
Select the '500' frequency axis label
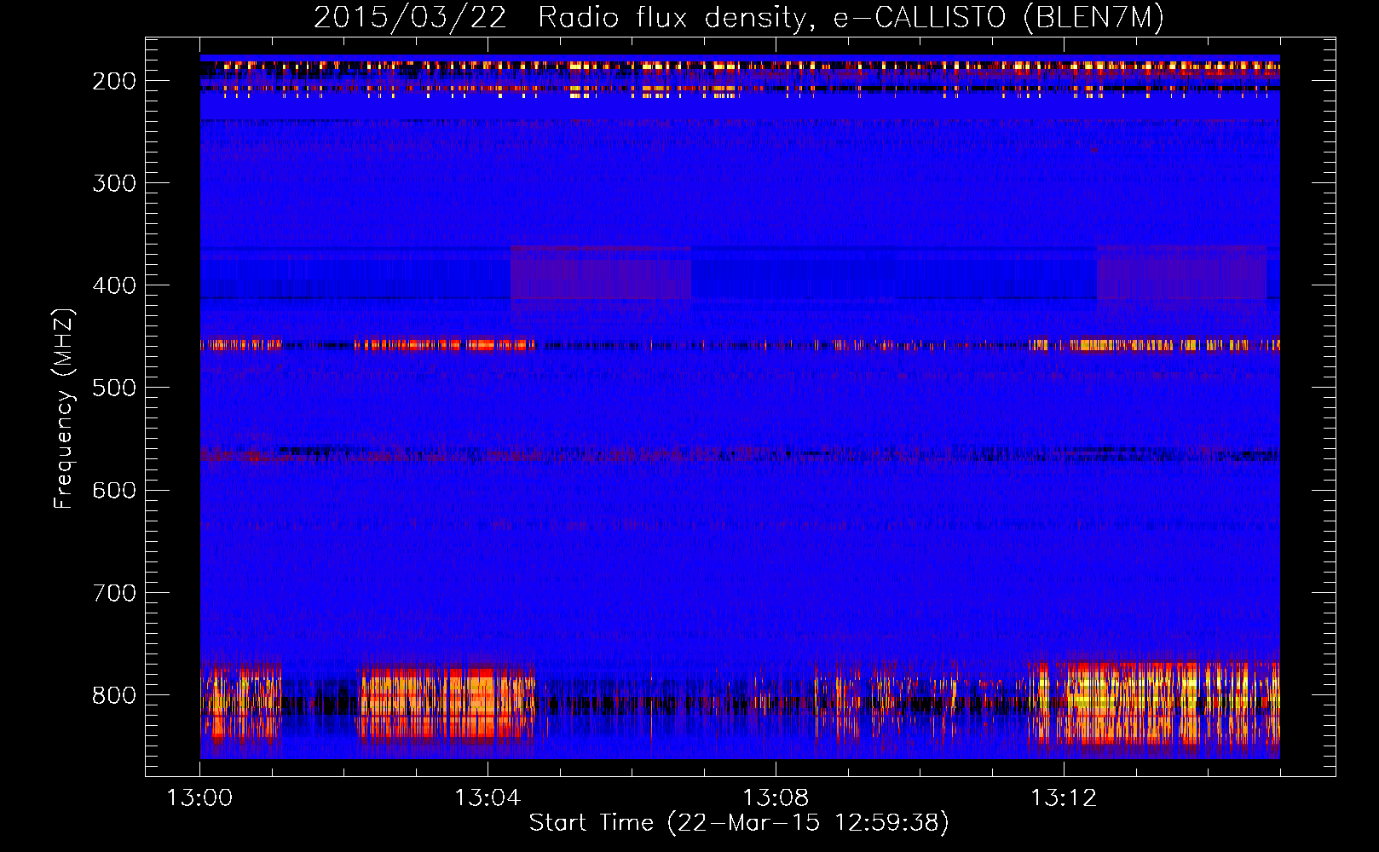pos(114,388)
